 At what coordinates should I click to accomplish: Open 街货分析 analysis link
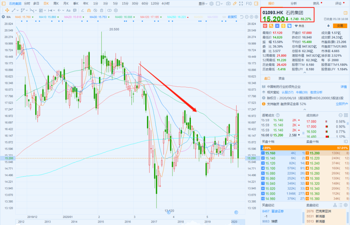click(x=316, y=92)
